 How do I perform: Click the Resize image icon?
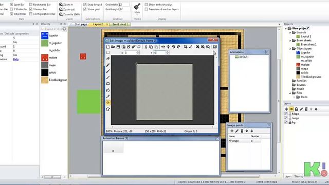pyautogui.click(x=191, y=47)
